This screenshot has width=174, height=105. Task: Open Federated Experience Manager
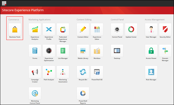tap(63, 29)
